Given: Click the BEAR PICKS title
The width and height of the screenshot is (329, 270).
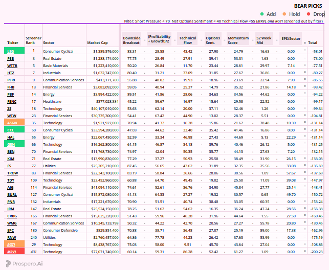Looking at the screenshot, I should (x=308, y=6).
